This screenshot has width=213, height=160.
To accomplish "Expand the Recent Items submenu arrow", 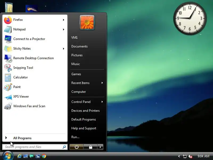I will tap(102, 83).
